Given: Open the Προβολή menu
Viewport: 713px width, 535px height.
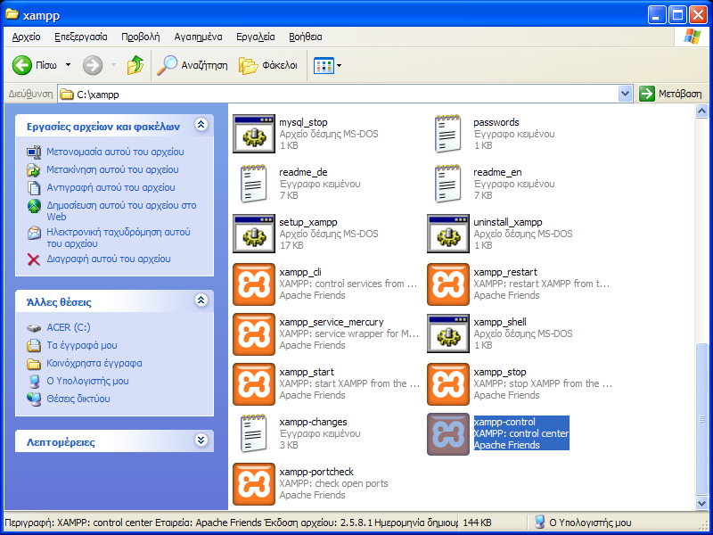Looking at the screenshot, I should tap(141, 37).
